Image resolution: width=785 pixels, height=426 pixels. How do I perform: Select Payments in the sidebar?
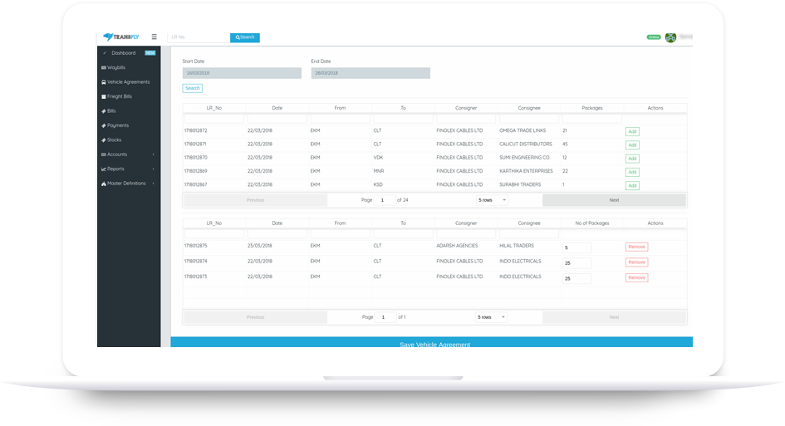coord(117,125)
